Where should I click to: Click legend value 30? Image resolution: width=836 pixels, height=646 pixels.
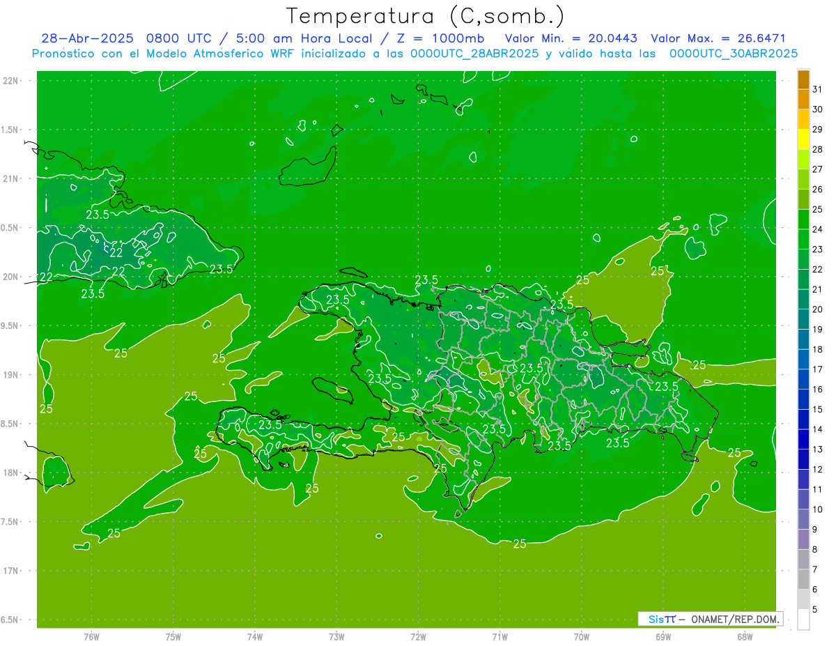click(x=817, y=109)
